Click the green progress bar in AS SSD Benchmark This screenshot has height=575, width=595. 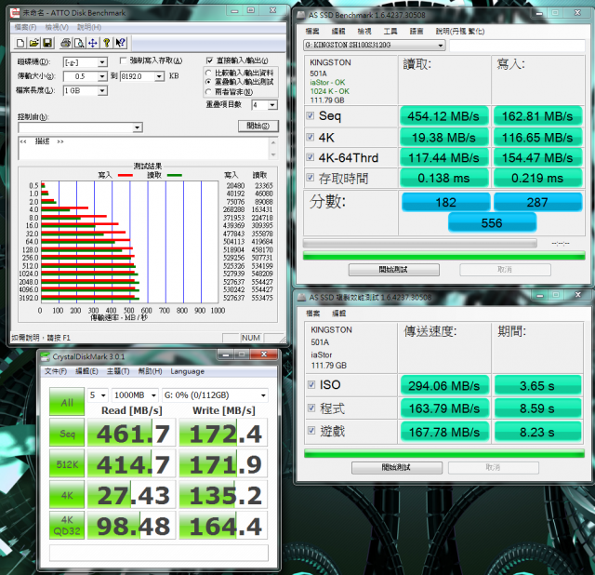[444, 256]
